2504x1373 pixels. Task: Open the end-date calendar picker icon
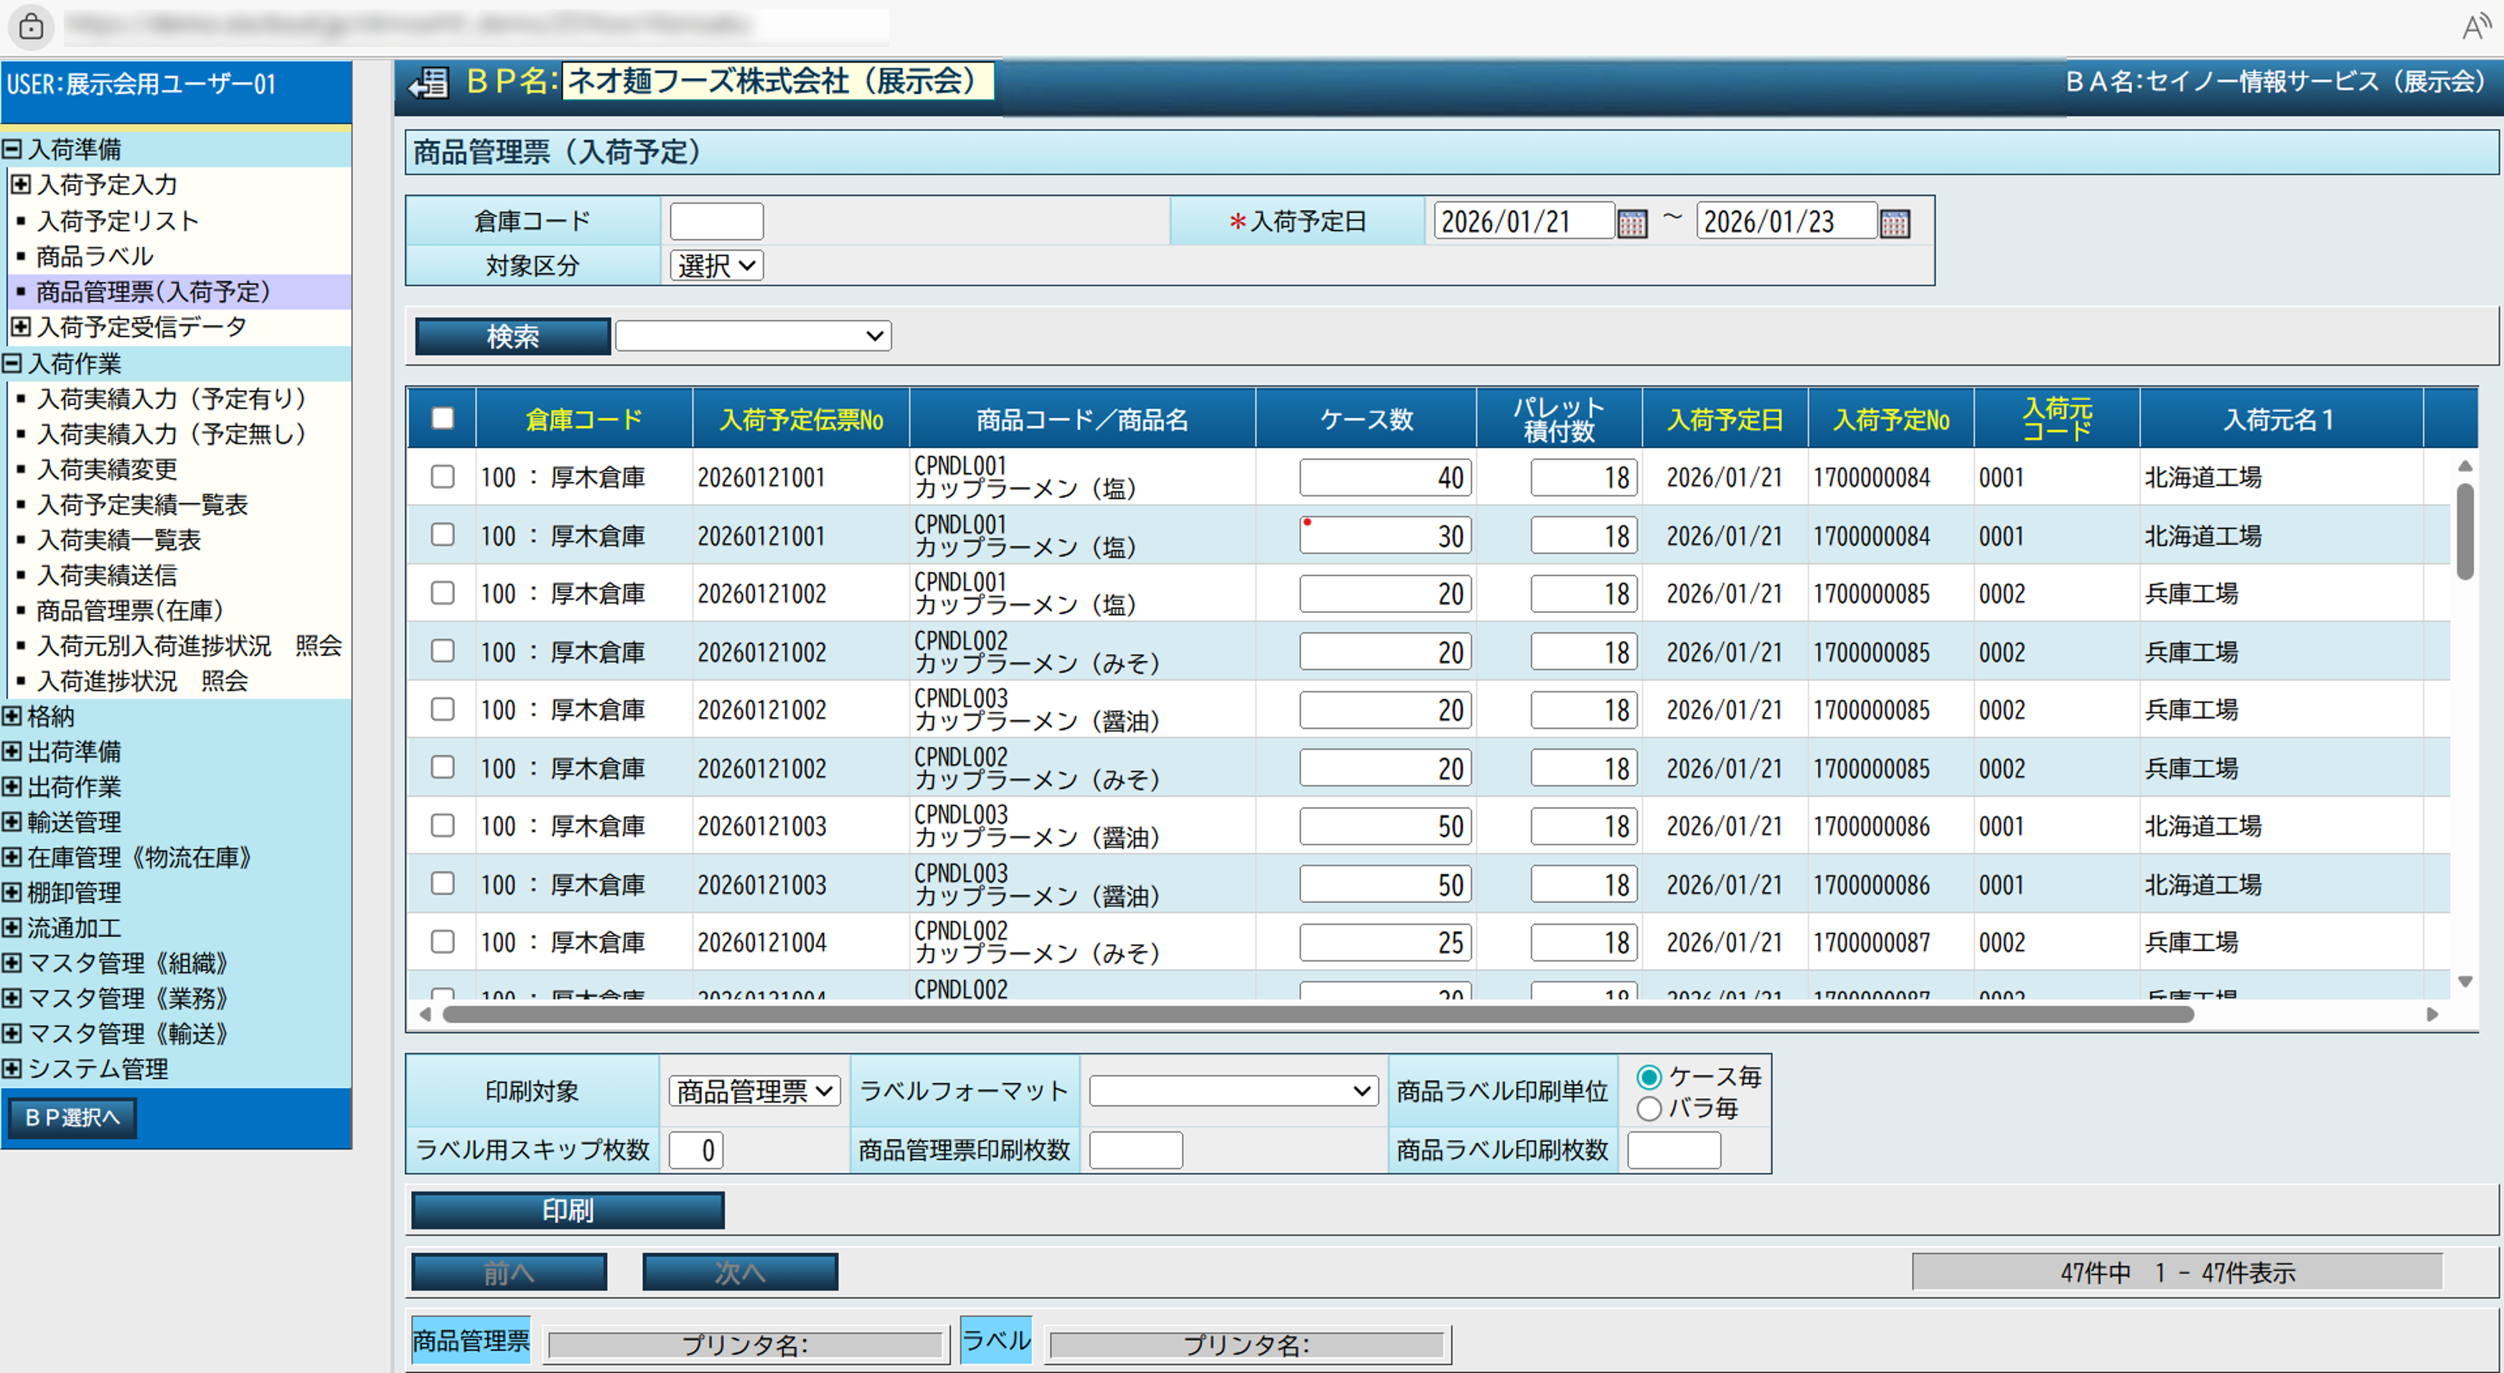(1895, 224)
